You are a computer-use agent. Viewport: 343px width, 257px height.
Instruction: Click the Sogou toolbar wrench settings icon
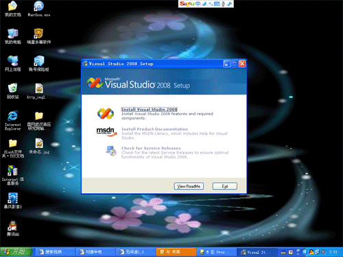click(x=230, y=3)
